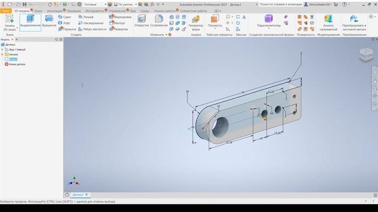
Task: Open the appearance color wheel icon
Action: coord(110,4)
